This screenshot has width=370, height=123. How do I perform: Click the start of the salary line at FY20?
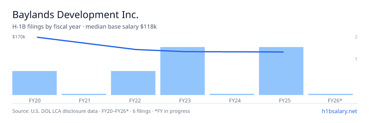37,37
